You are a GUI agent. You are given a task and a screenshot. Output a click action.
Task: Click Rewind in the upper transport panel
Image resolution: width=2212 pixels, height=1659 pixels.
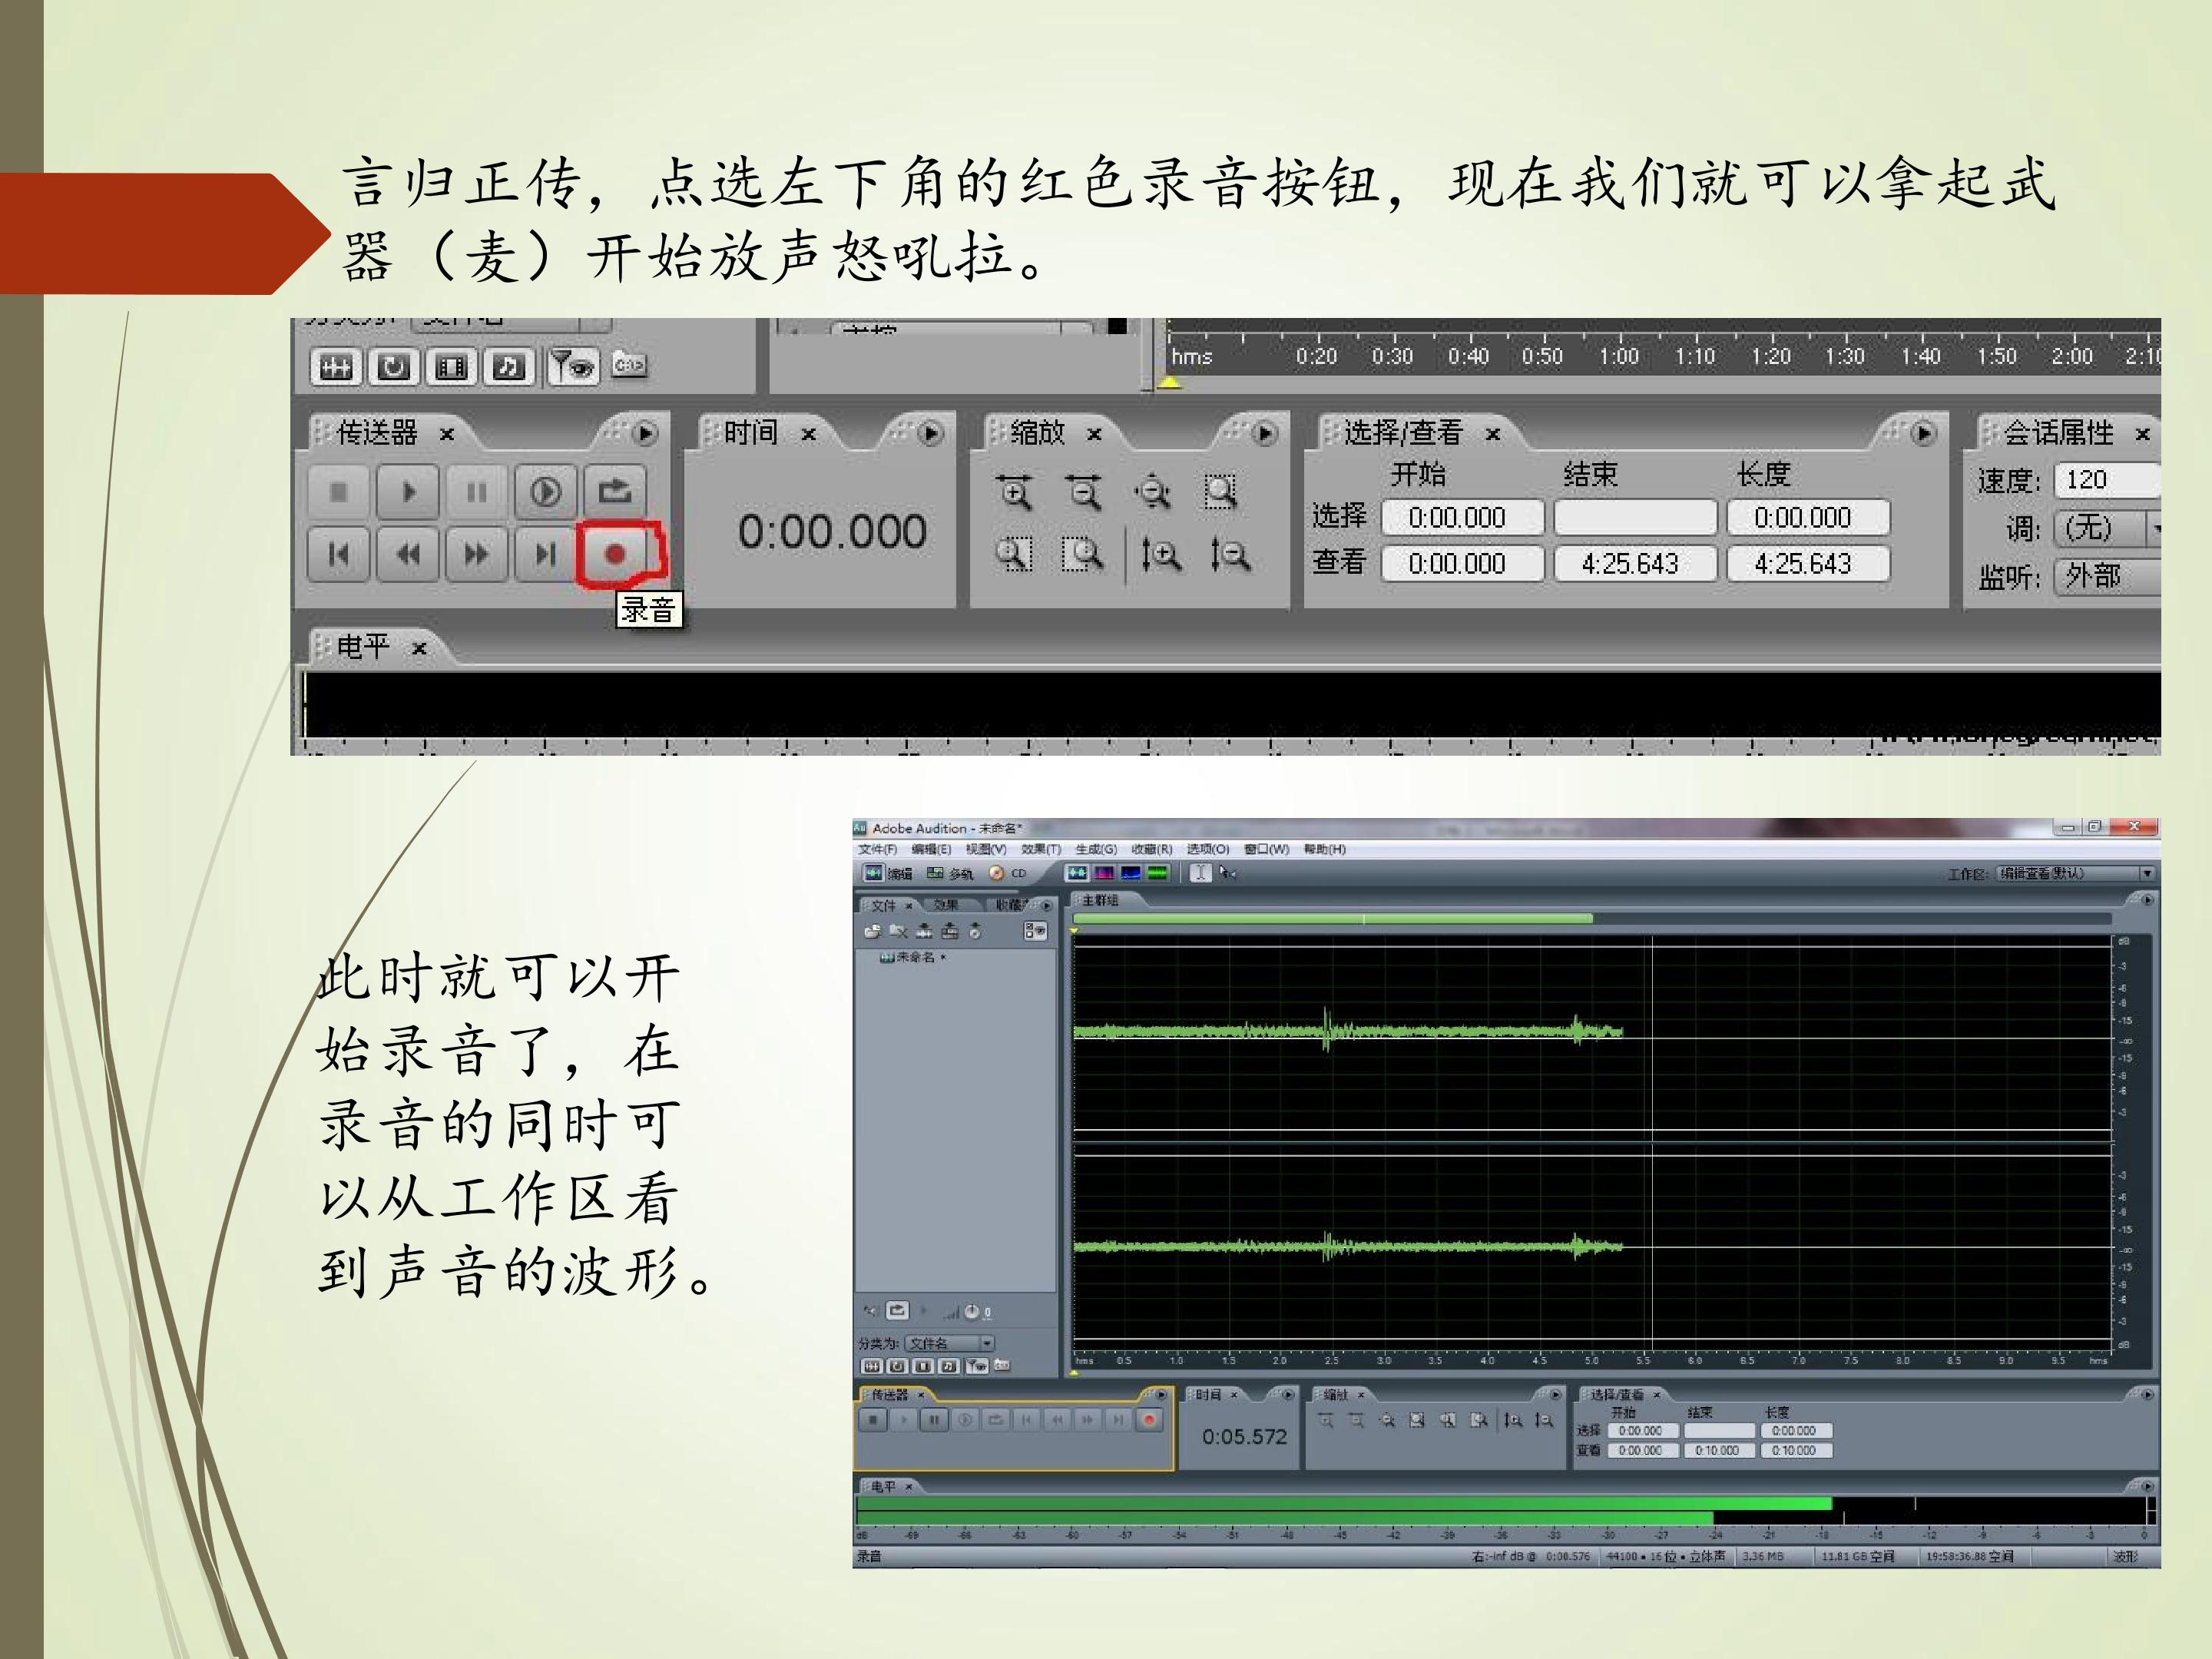pyautogui.click(x=407, y=553)
